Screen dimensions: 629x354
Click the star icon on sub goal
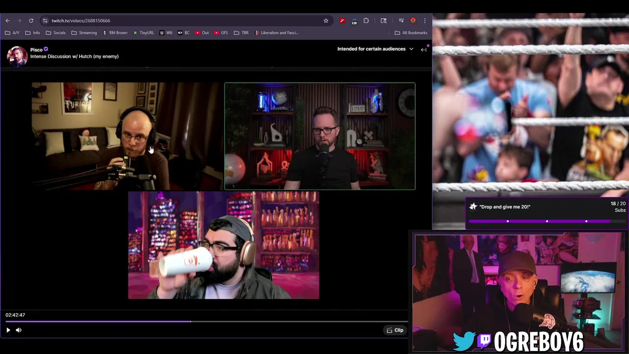[x=473, y=206]
